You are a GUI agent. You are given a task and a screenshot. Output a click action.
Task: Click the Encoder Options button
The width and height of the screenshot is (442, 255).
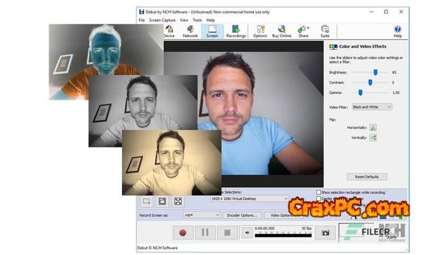click(x=243, y=215)
